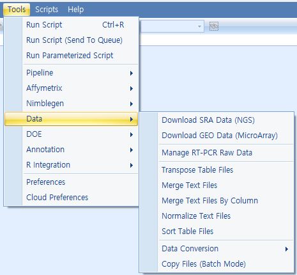Expand the Nimblegen submenu
The width and height of the screenshot is (297, 275).
72,104
